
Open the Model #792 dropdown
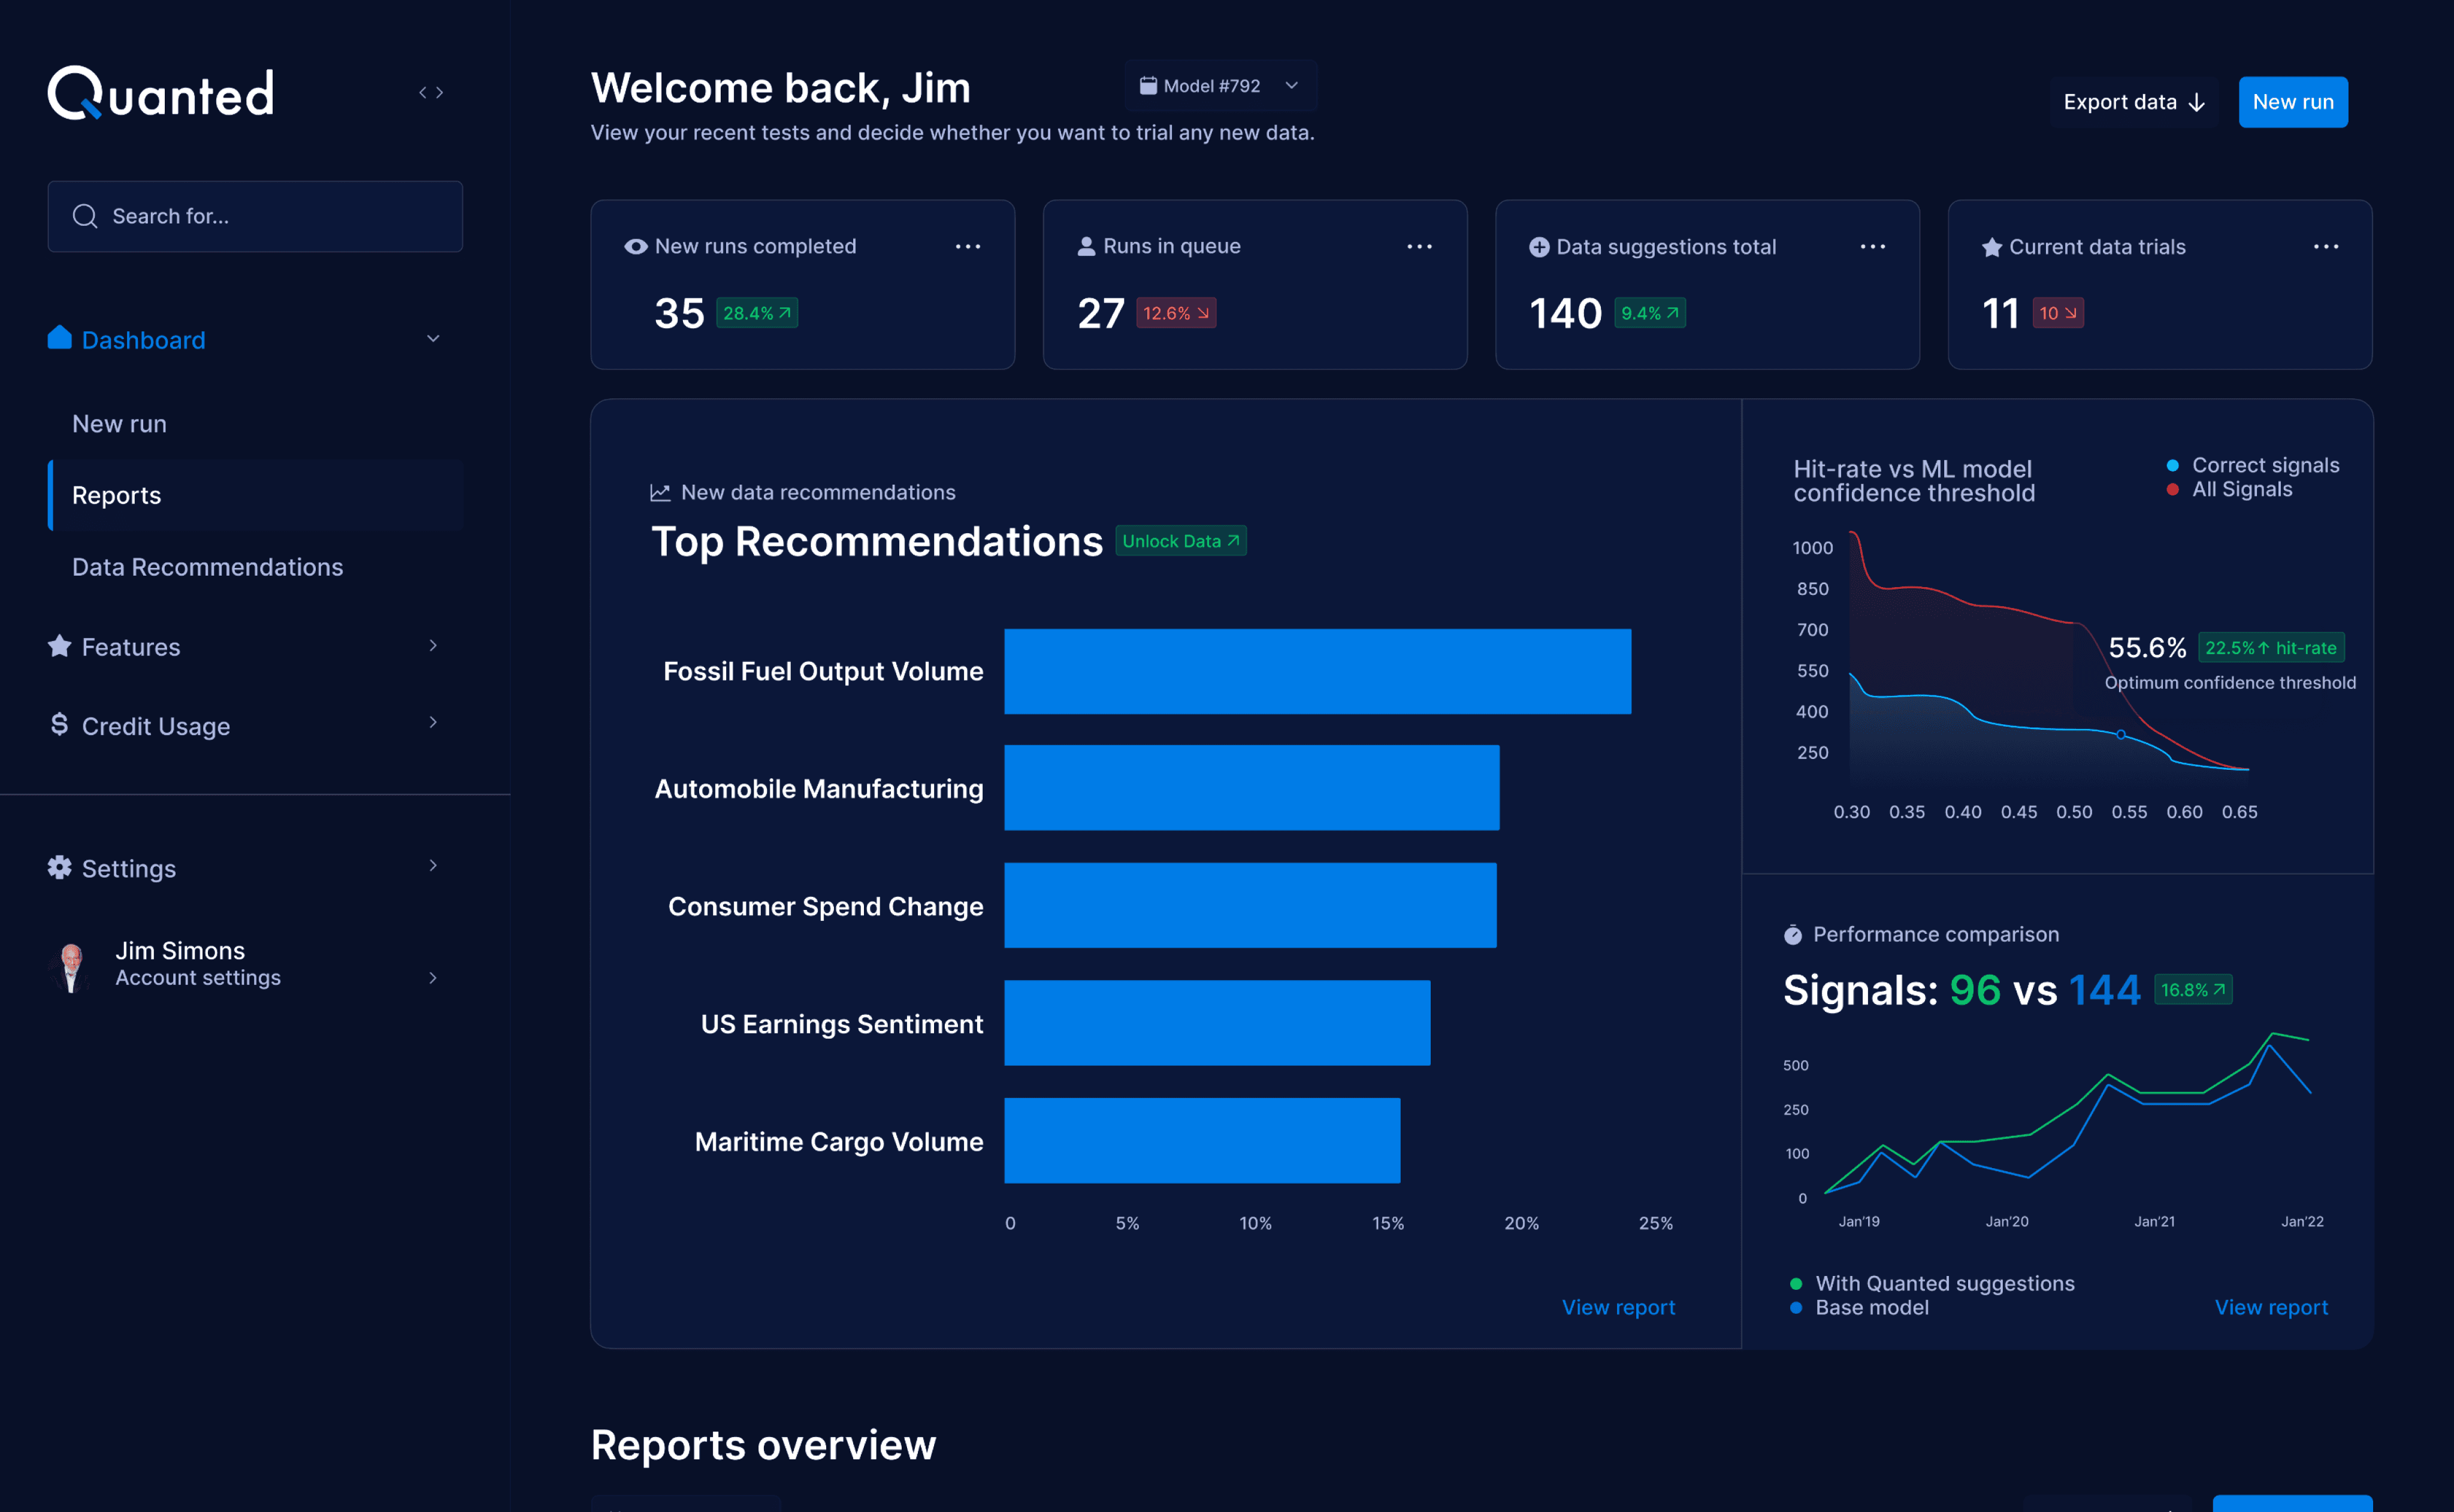[x=1221, y=86]
